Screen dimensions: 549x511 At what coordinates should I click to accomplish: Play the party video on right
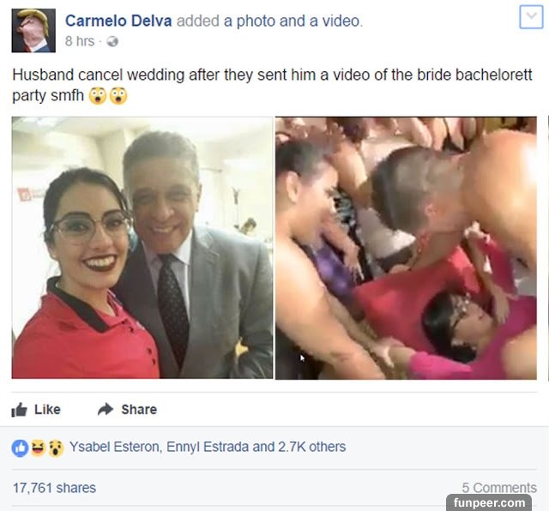pos(406,248)
